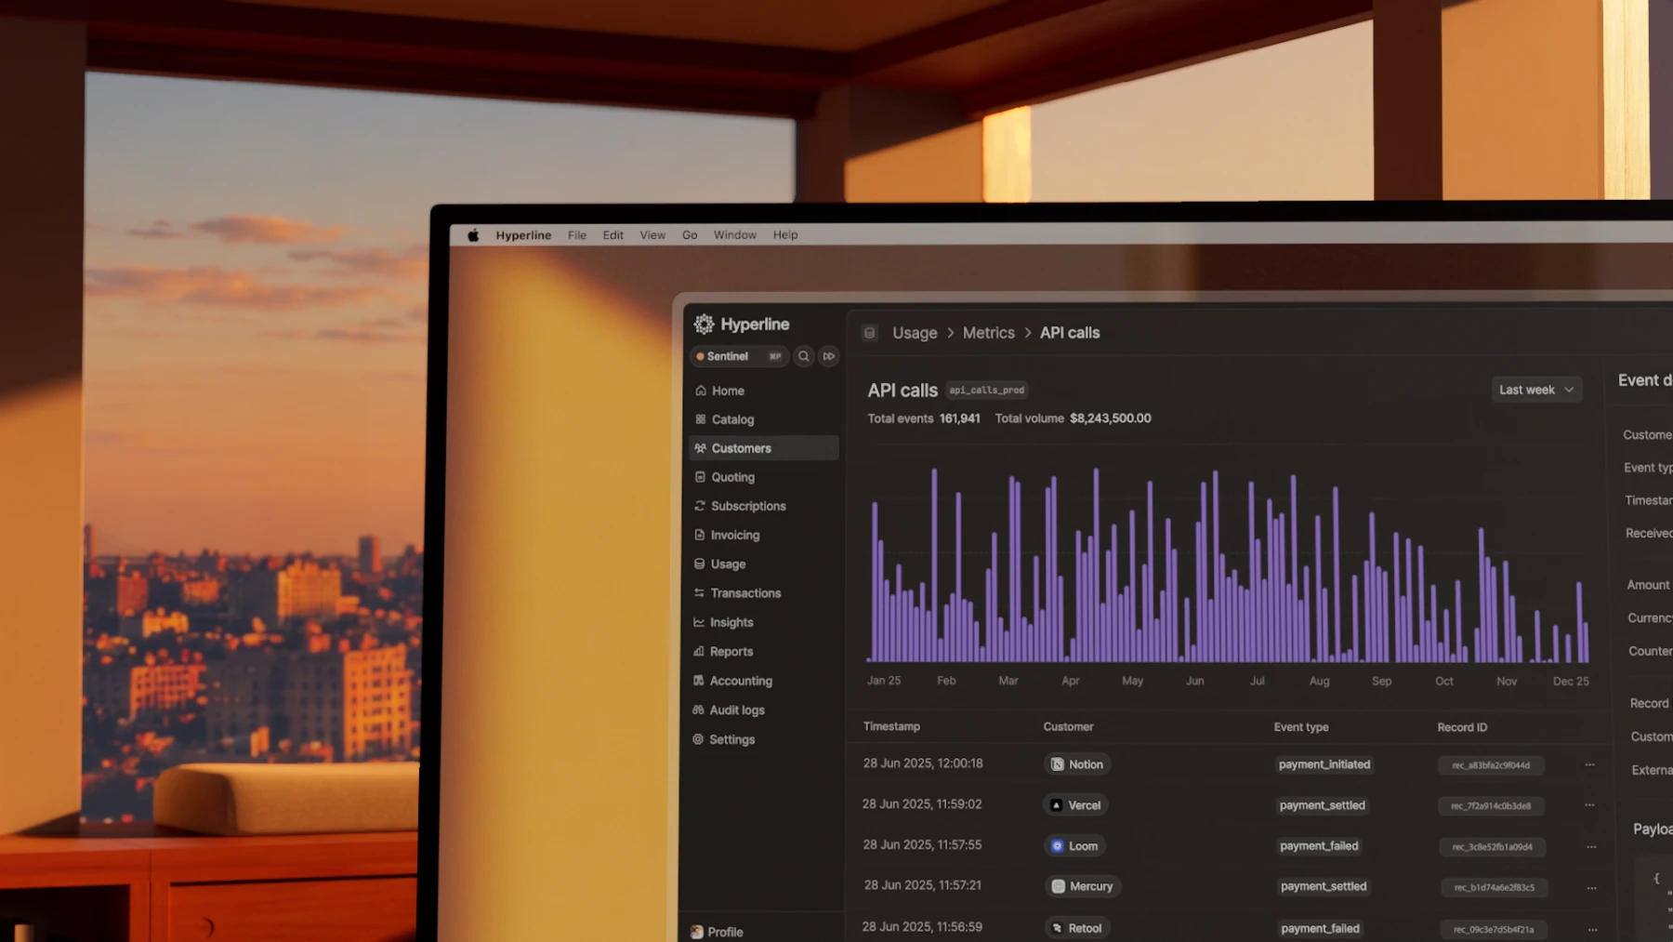Click the Loom customer chip
Viewport: 1673px width, 942px height.
point(1074,846)
